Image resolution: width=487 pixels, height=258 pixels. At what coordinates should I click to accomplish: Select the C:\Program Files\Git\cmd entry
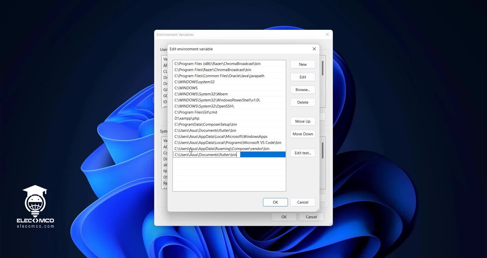point(196,112)
